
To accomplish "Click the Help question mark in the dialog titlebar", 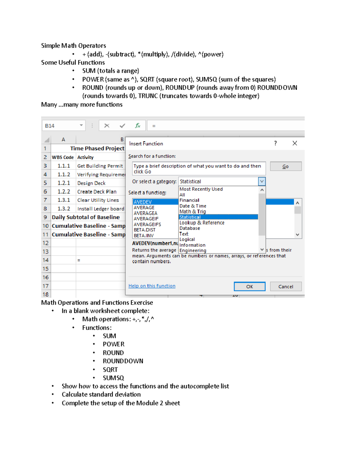I will pos(275,143).
